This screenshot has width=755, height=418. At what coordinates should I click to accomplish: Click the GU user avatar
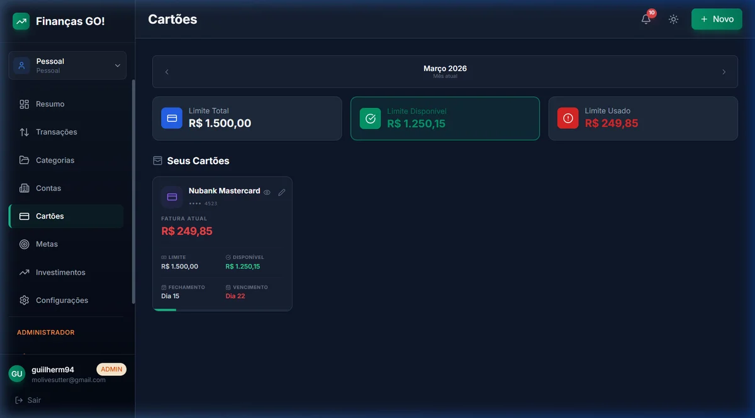[x=17, y=374]
